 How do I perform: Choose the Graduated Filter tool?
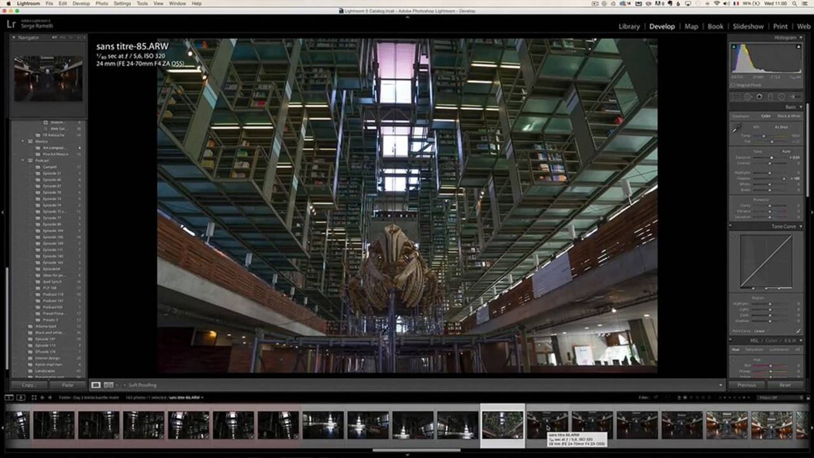(x=770, y=97)
